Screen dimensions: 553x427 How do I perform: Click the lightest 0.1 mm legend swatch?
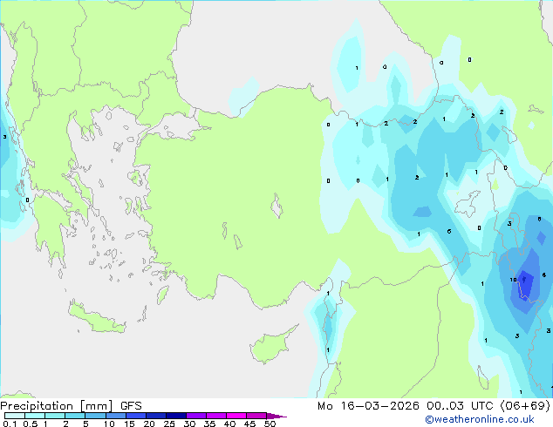pos(15,416)
